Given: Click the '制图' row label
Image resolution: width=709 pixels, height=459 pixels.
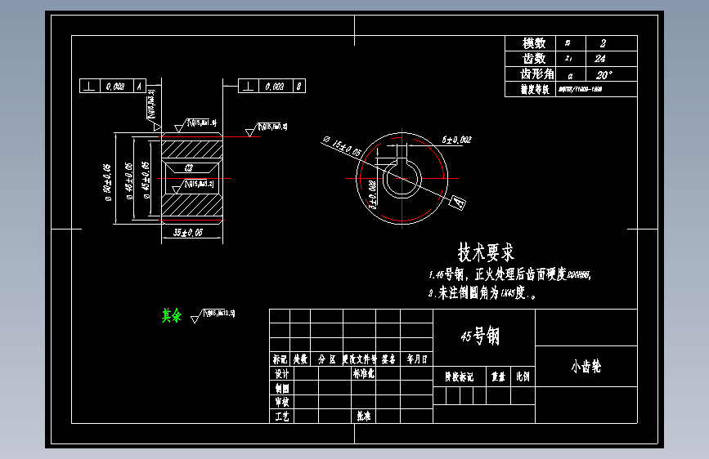Looking at the screenshot, I should click(x=281, y=388).
